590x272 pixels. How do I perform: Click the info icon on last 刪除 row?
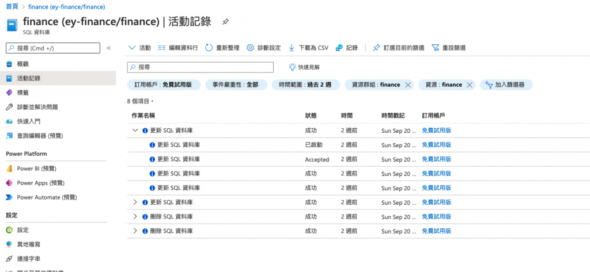point(145,231)
